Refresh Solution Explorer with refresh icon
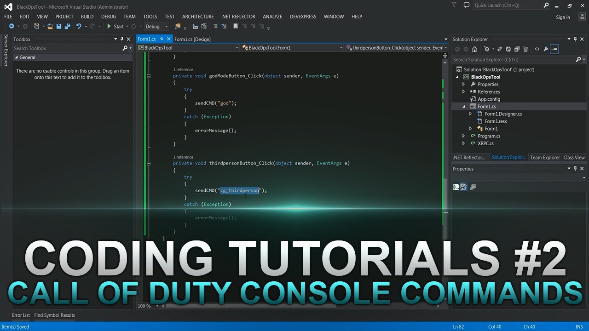 [x=508, y=49]
